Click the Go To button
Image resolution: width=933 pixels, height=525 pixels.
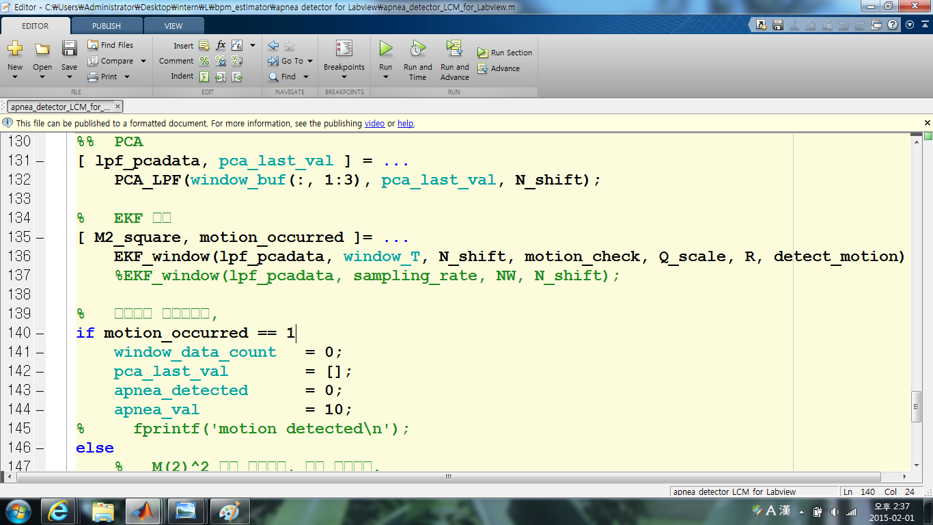(x=286, y=61)
